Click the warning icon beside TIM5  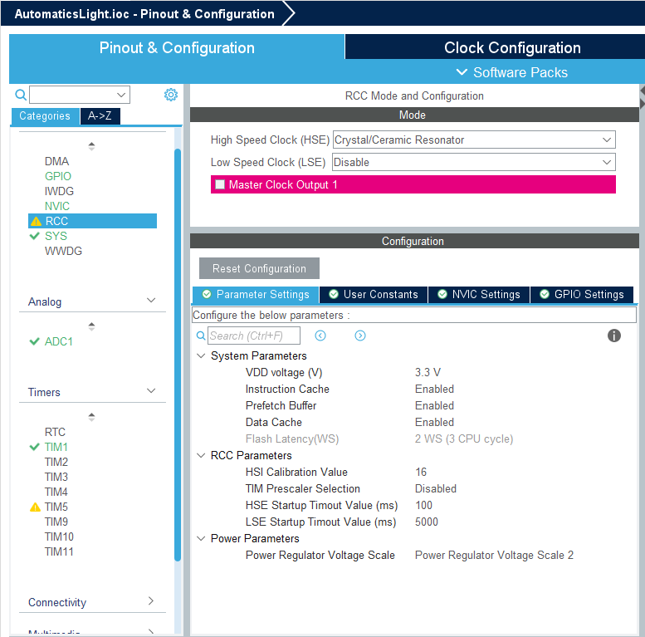tap(35, 507)
